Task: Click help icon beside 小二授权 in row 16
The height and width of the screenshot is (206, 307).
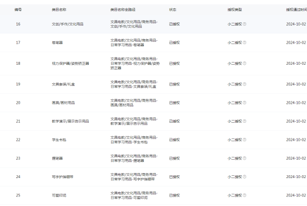Action: (244, 24)
